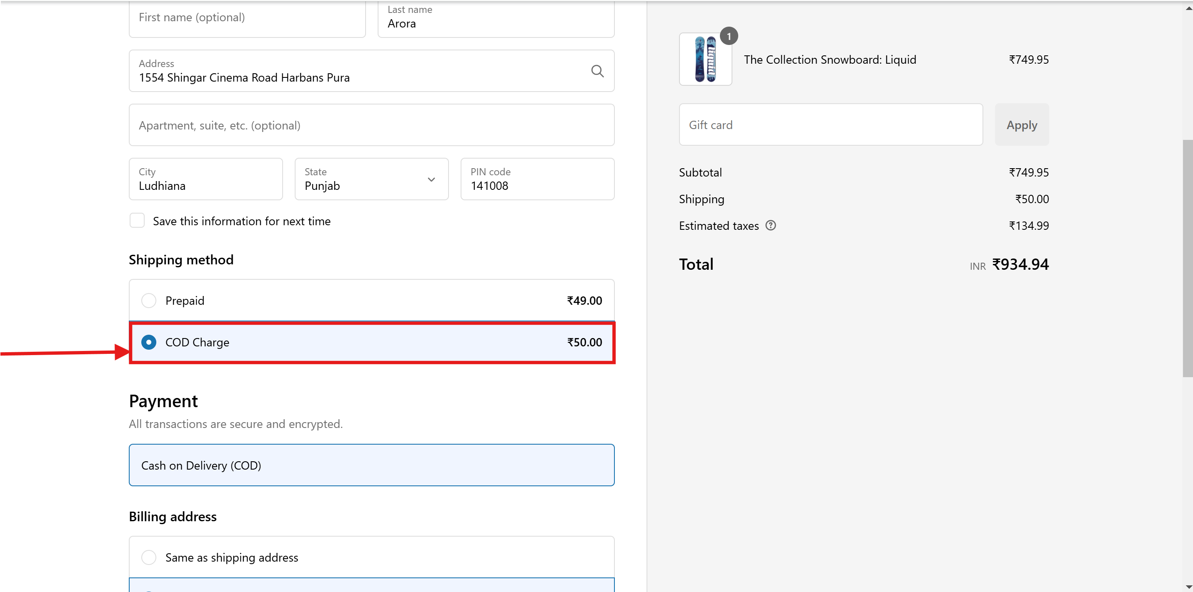Screen dimensions: 1193x592
Task: Check Save this information for next time
Action: pyautogui.click(x=137, y=221)
